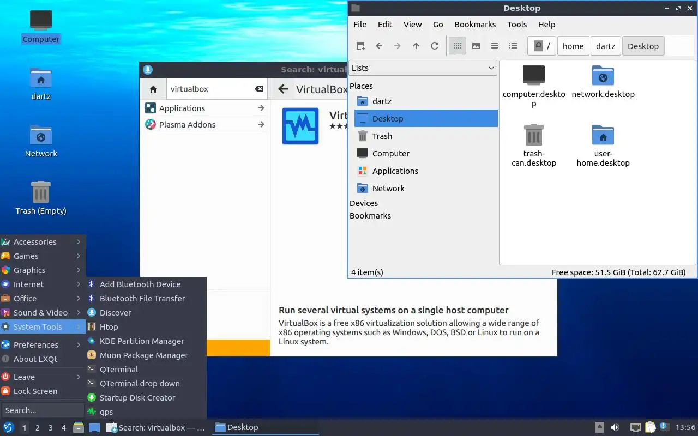Switch to compact list view mode
Viewport: 698px width, 436px height.
tap(495, 46)
